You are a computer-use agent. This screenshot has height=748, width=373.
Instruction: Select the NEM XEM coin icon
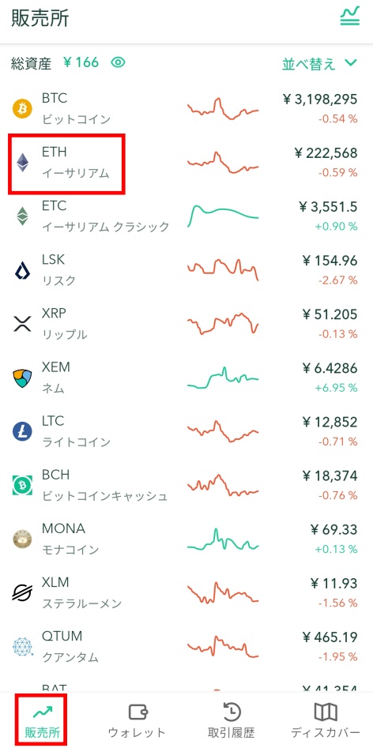click(x=22, y=378)
